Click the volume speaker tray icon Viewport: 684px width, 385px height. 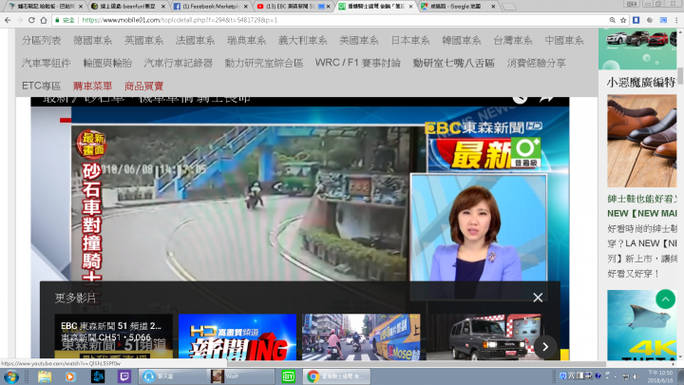click(x=636, y=376)
